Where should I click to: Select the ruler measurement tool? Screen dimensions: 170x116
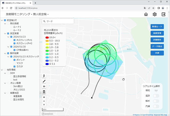(44, 81)
